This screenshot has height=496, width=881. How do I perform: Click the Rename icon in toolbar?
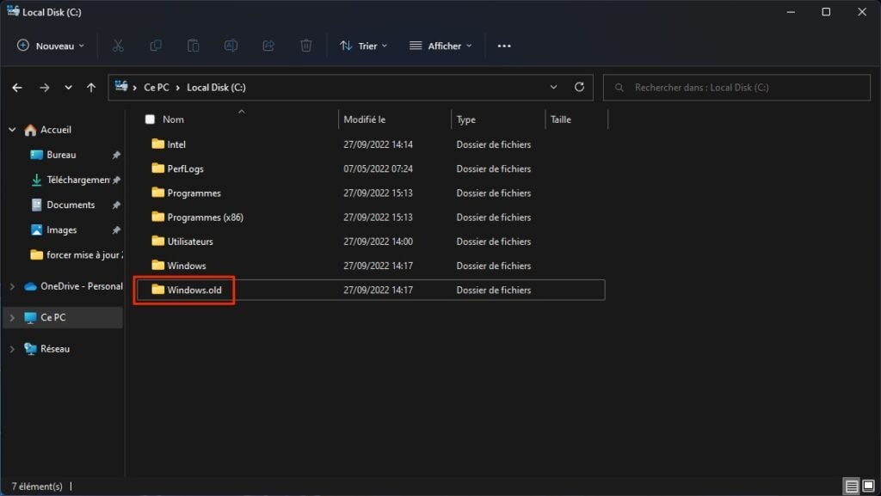point(231,46)
